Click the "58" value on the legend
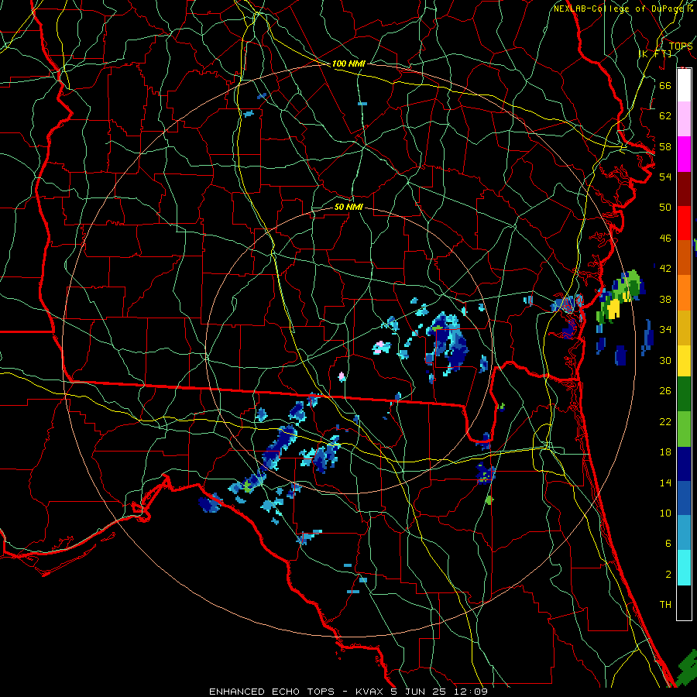 (665, 146)
